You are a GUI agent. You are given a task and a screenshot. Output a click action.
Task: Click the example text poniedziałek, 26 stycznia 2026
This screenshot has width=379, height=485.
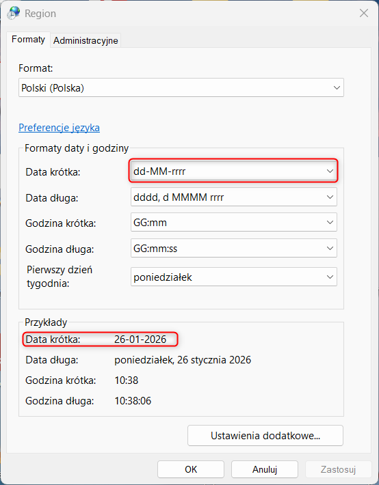click(183, 360)
